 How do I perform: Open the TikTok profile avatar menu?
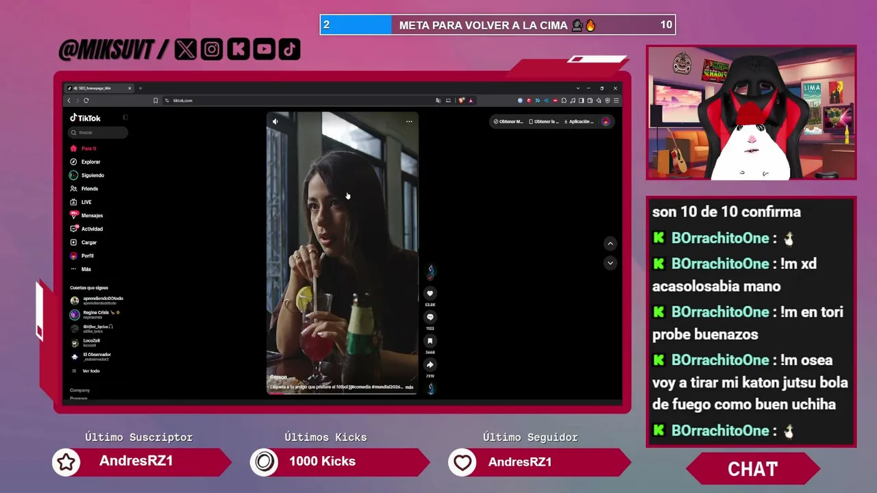pyautogui.click(x=606, y=122)
